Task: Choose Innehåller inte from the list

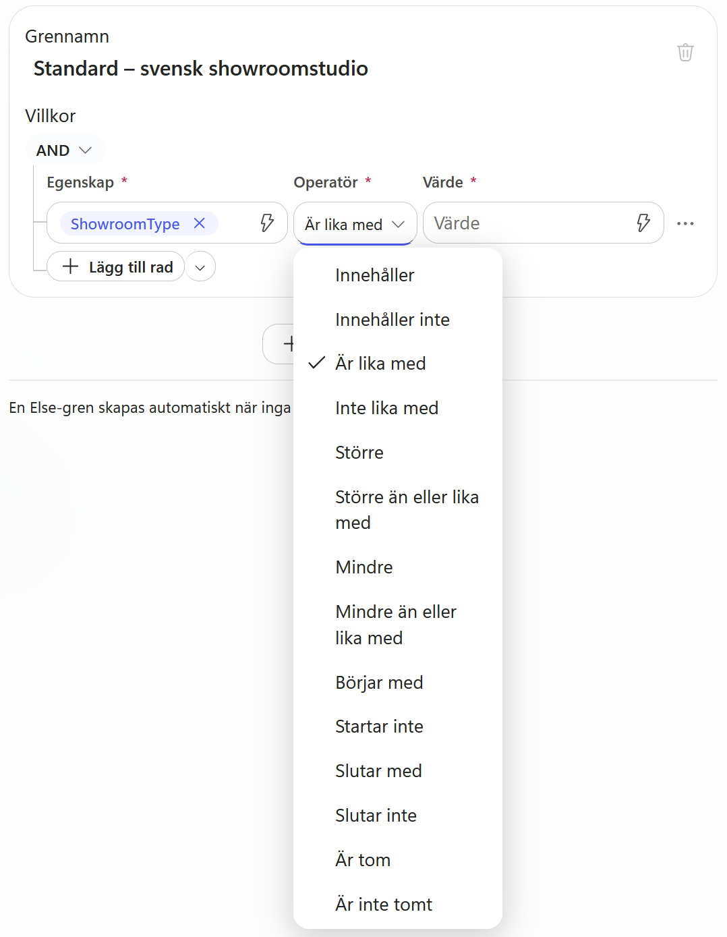Action: coord(398,320)
